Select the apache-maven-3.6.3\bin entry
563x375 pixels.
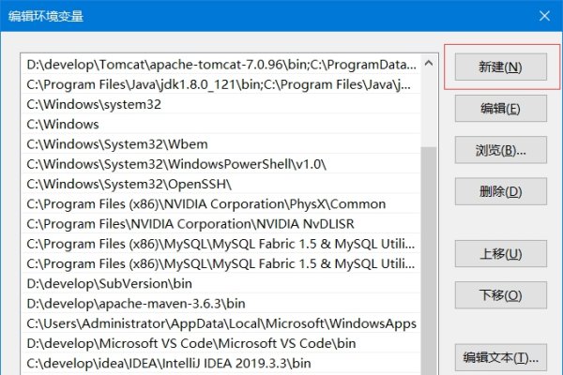tap(136, 303)
